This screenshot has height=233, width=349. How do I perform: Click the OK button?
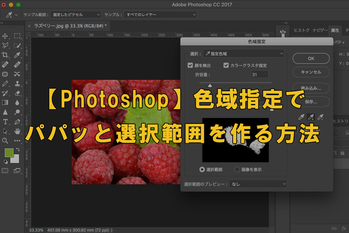point(311,58)
